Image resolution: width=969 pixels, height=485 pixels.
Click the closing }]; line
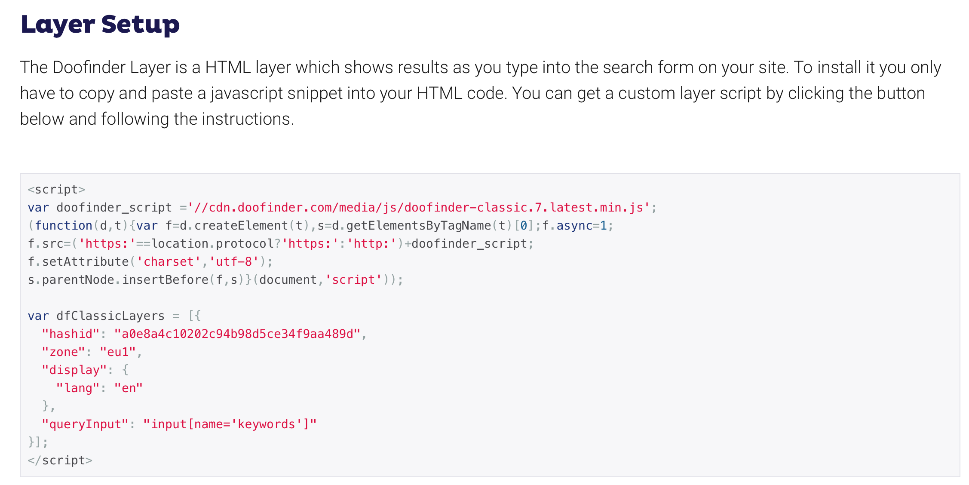tap(38, 442)
